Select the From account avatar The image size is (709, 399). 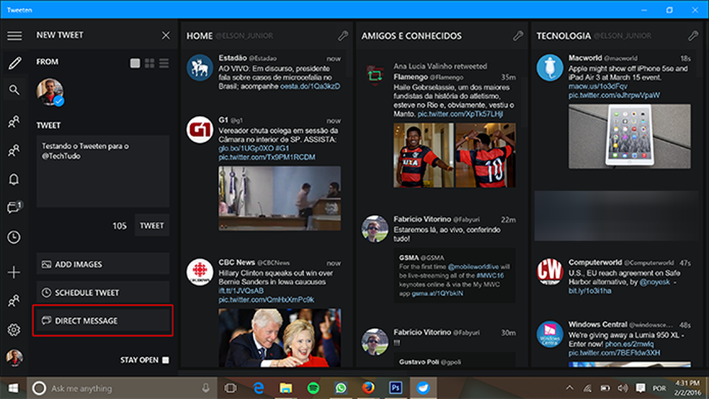pyautogui.click(x=50, y=92)
